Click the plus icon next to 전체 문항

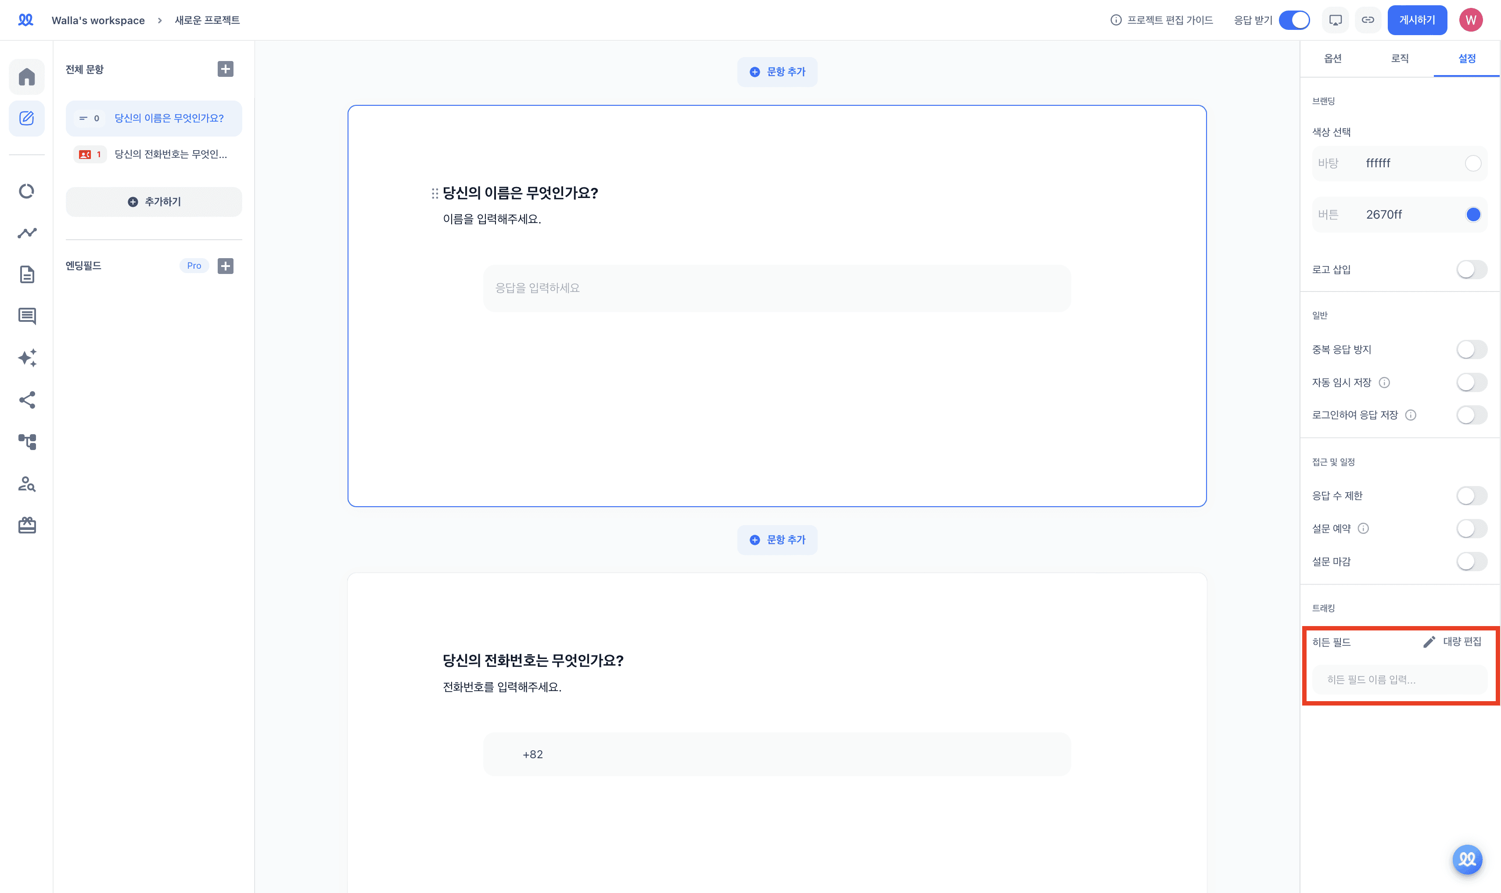[x=226, y=69]
